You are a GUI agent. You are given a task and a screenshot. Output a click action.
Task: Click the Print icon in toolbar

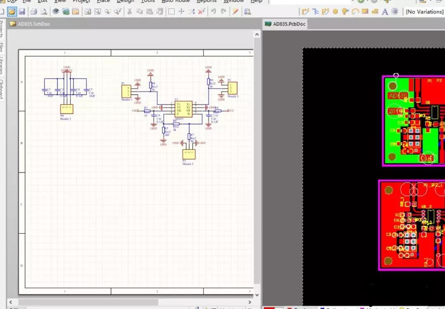34,12
